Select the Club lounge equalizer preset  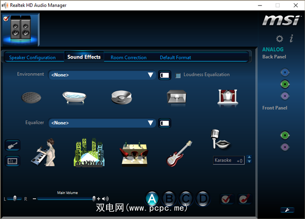click(134, 154)
